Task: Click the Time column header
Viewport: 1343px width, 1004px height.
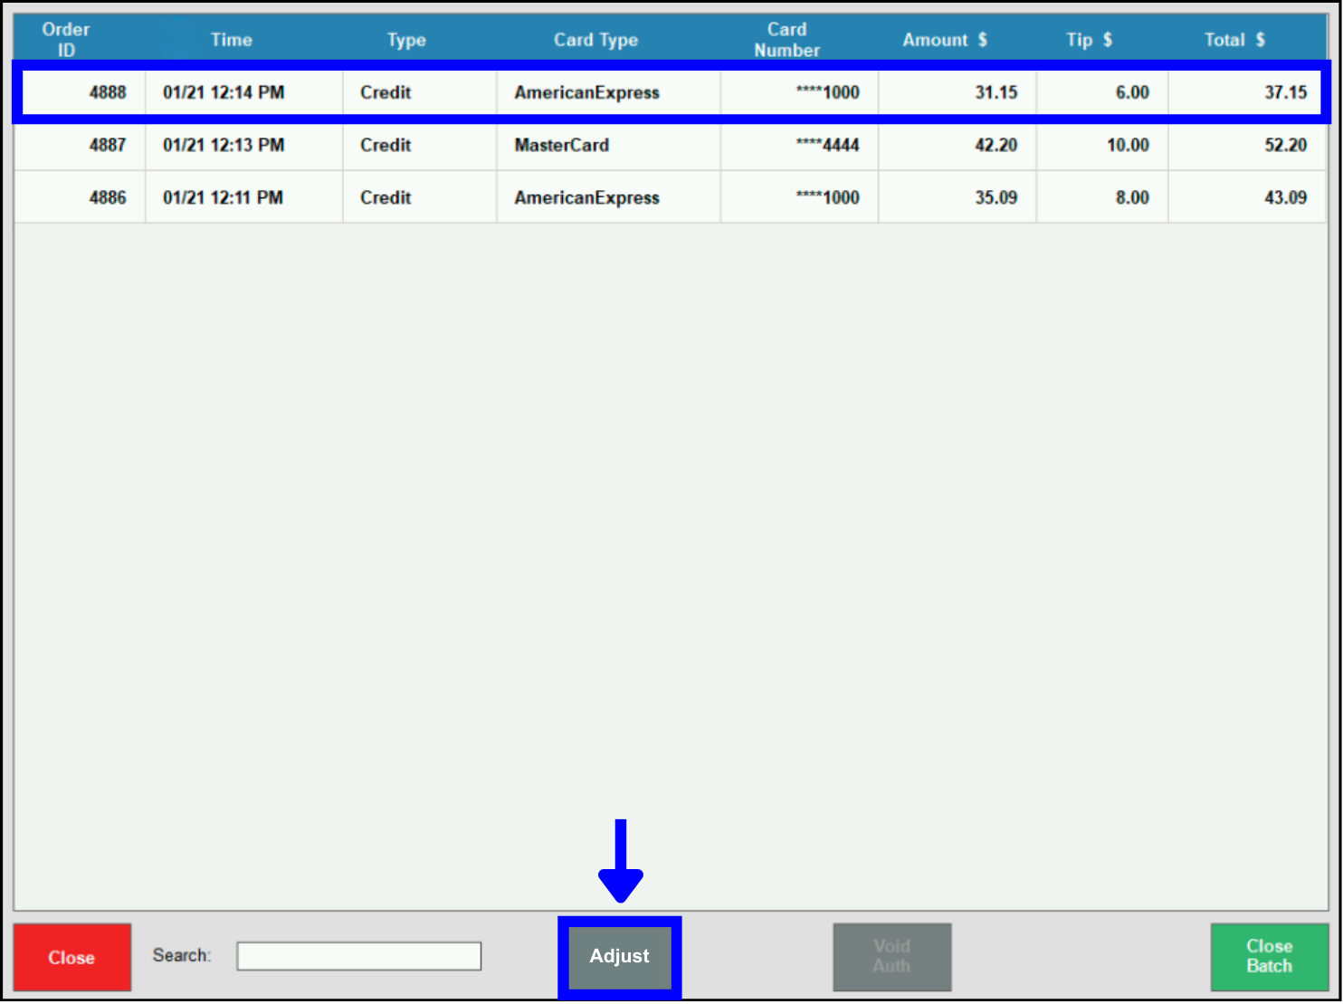Action: point(231,39)
